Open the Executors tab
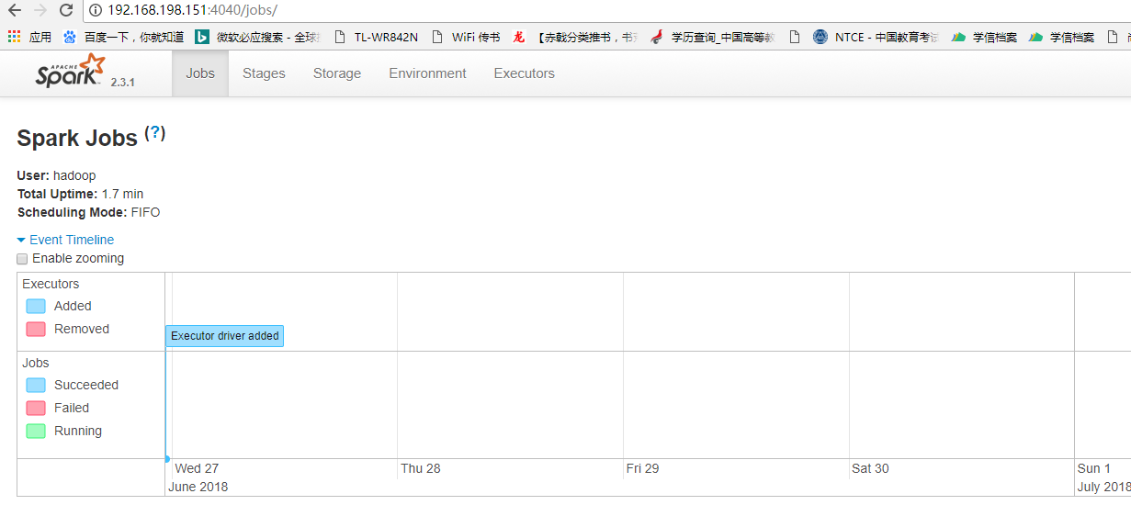The image size is (1131, 505). 524,73
